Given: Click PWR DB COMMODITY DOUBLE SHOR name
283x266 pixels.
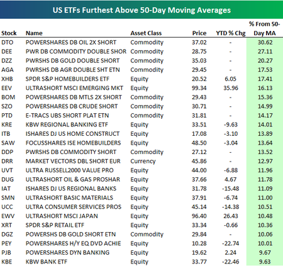Looking at the screenshot, I should tap(76, 52).
